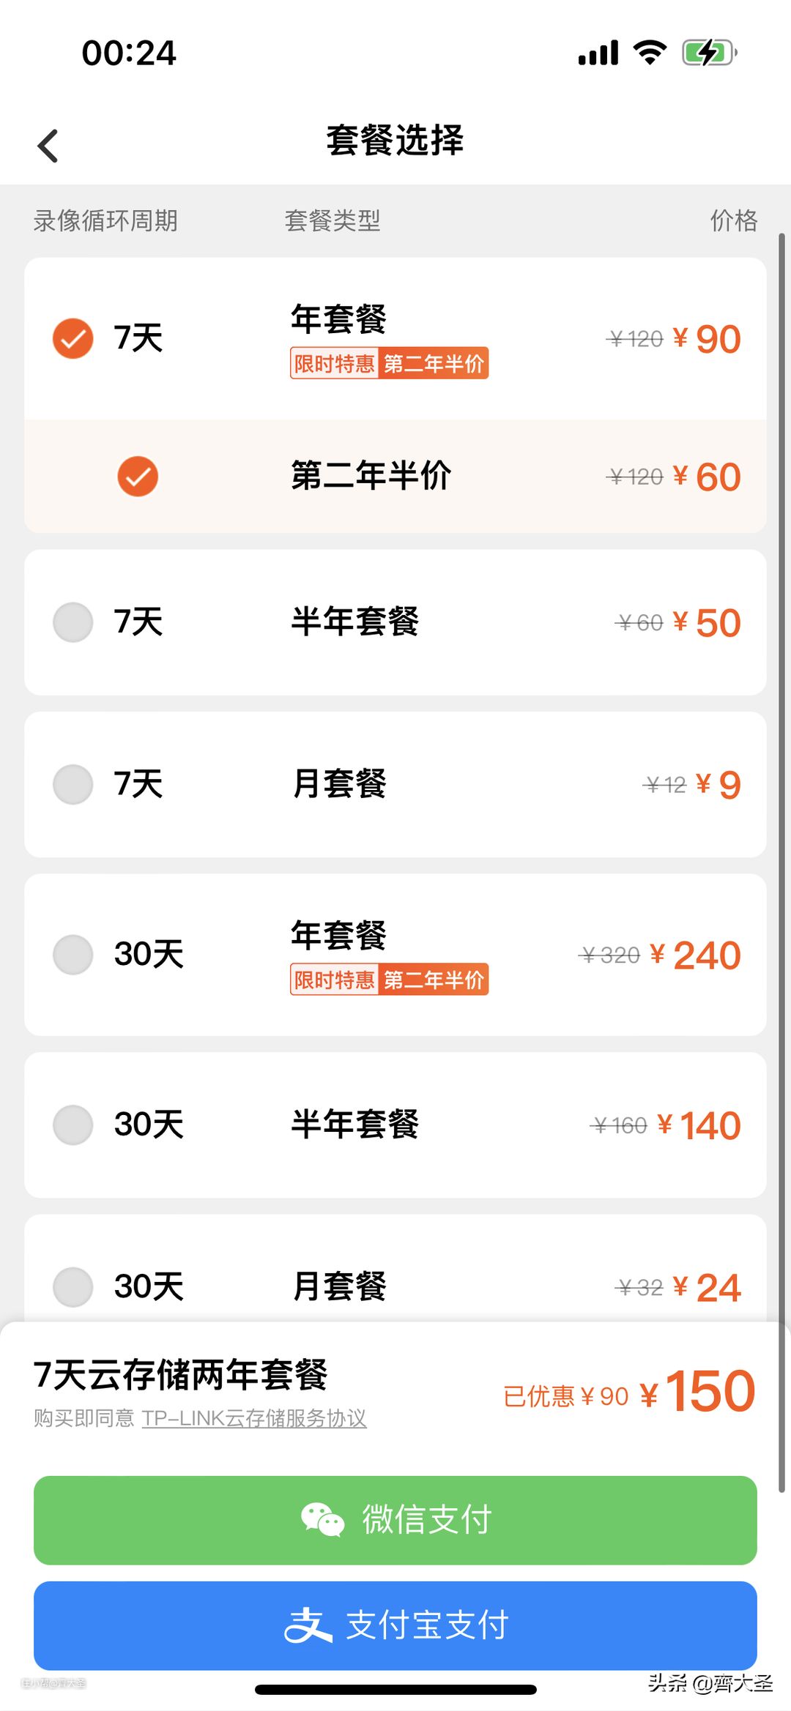Pay using the 支付宝支付 button

(395, 1625)
